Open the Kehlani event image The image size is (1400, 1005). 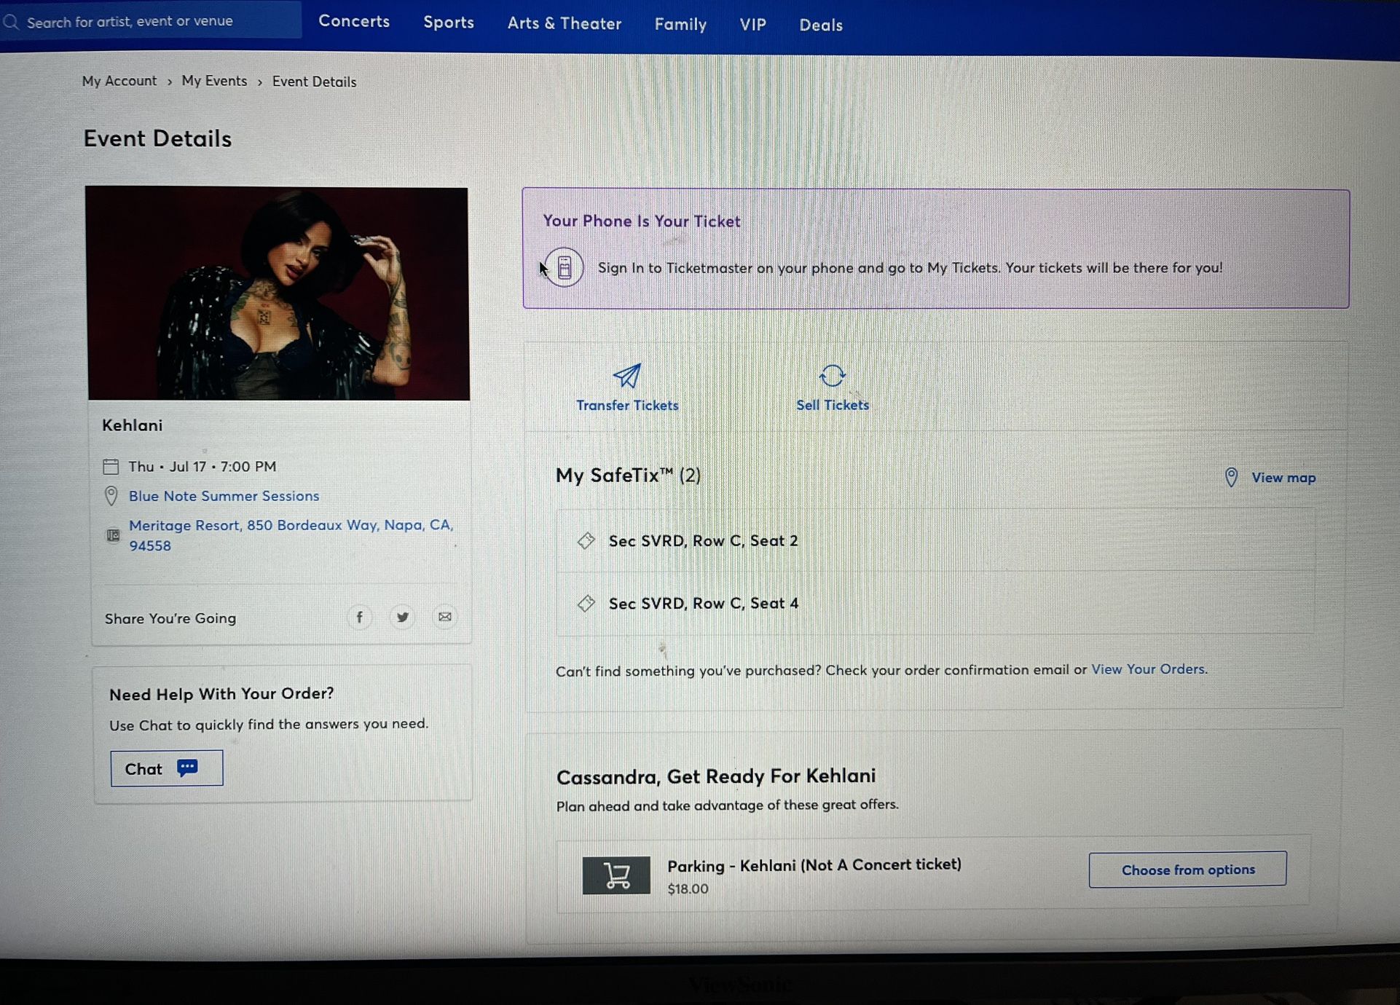click(x=278, y=293)
